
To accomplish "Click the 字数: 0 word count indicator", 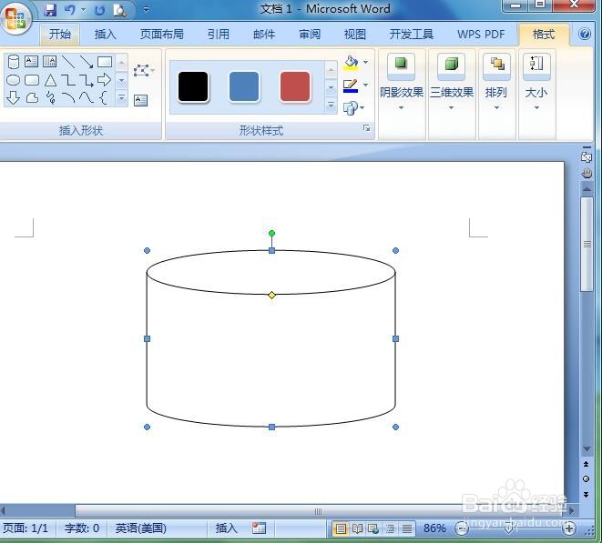I will [x=82, y=528].
